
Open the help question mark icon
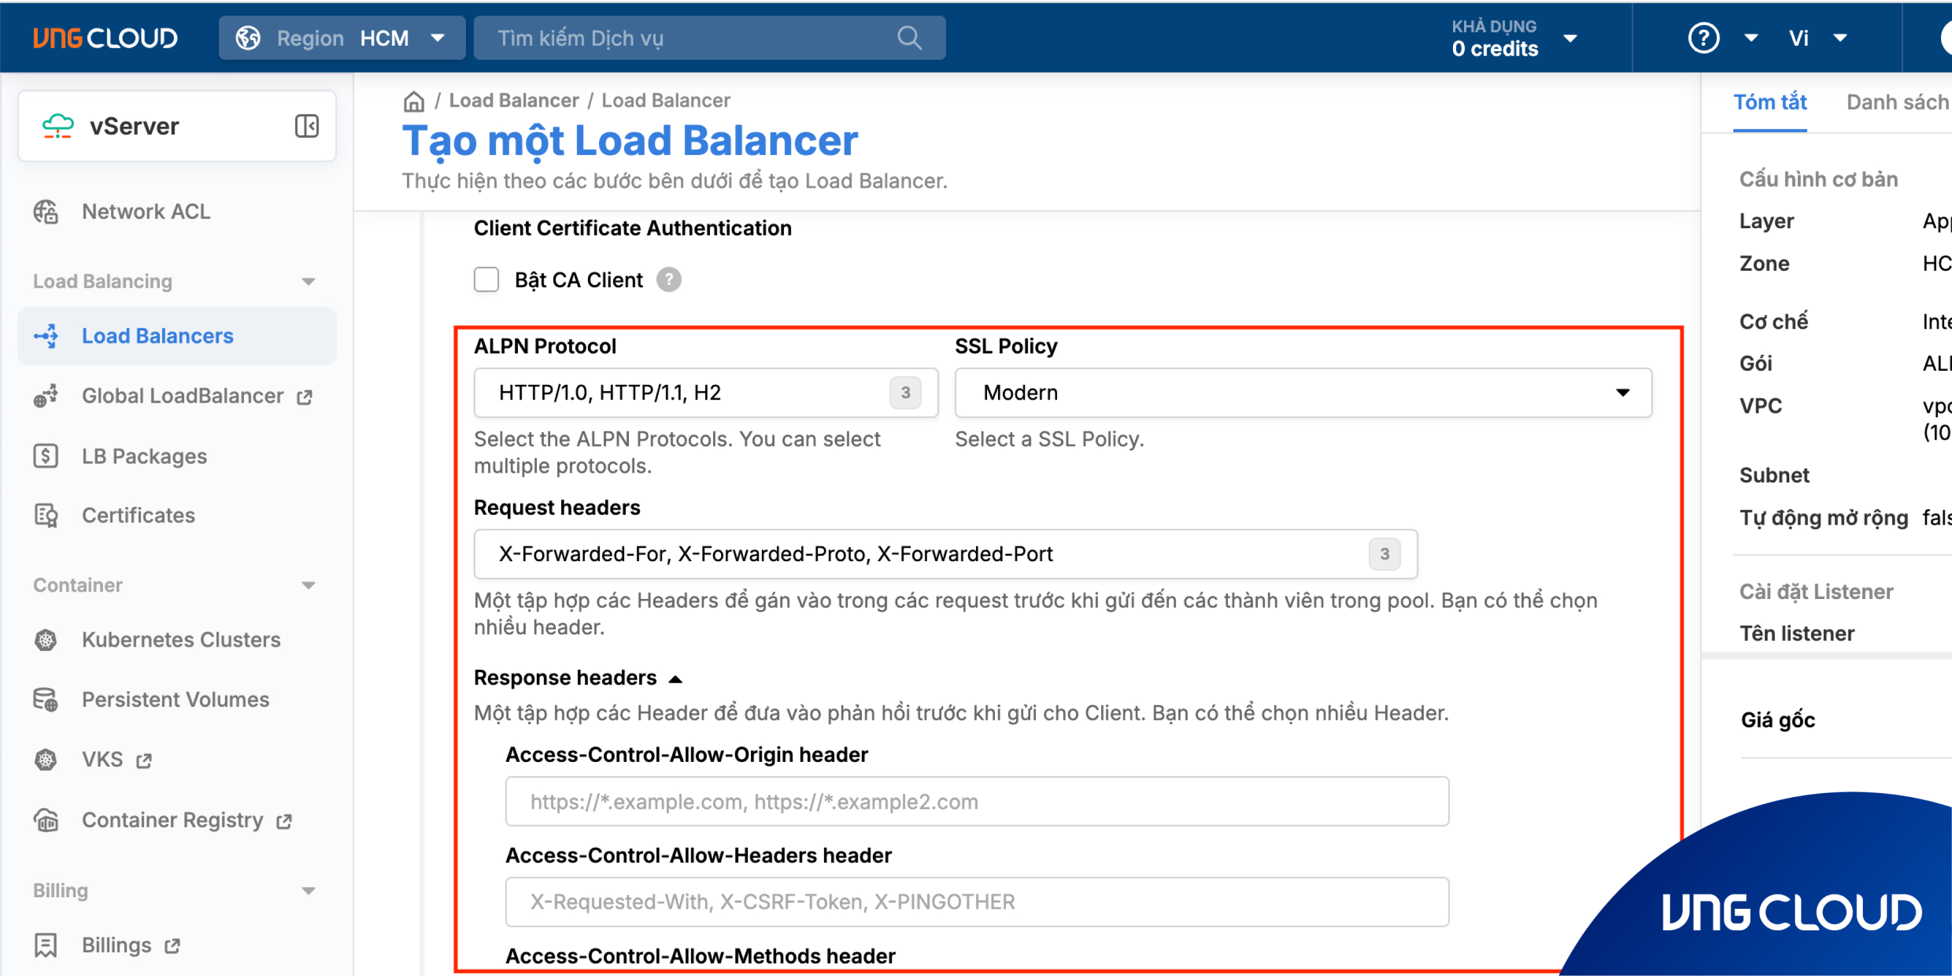pyautogui.click(x=1703, y=38)
